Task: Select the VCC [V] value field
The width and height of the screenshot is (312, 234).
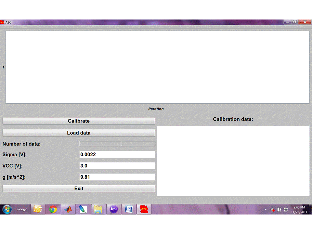Action: (117, 166)
